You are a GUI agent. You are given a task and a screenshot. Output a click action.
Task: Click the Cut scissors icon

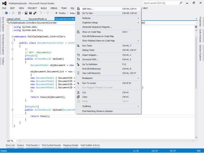tap(78, 92)
